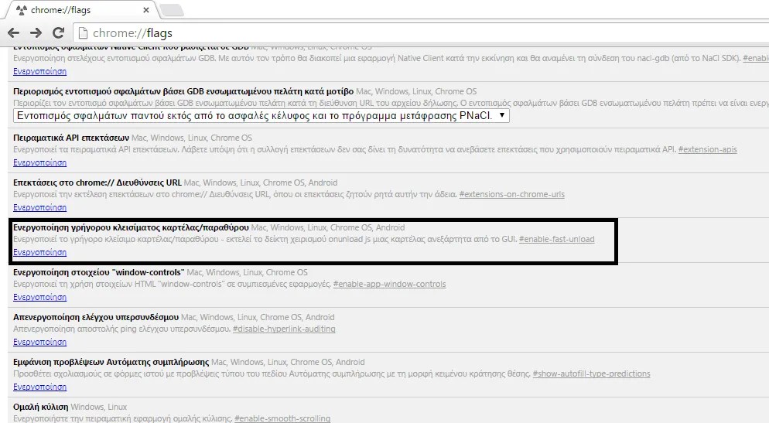
Task: Click description about ping ελέγχου υπερσυνδέσμου
Action: tap(121, 329)
